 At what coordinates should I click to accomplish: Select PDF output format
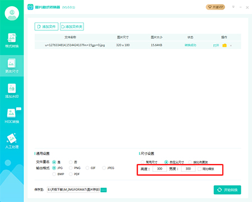[71, 174]
